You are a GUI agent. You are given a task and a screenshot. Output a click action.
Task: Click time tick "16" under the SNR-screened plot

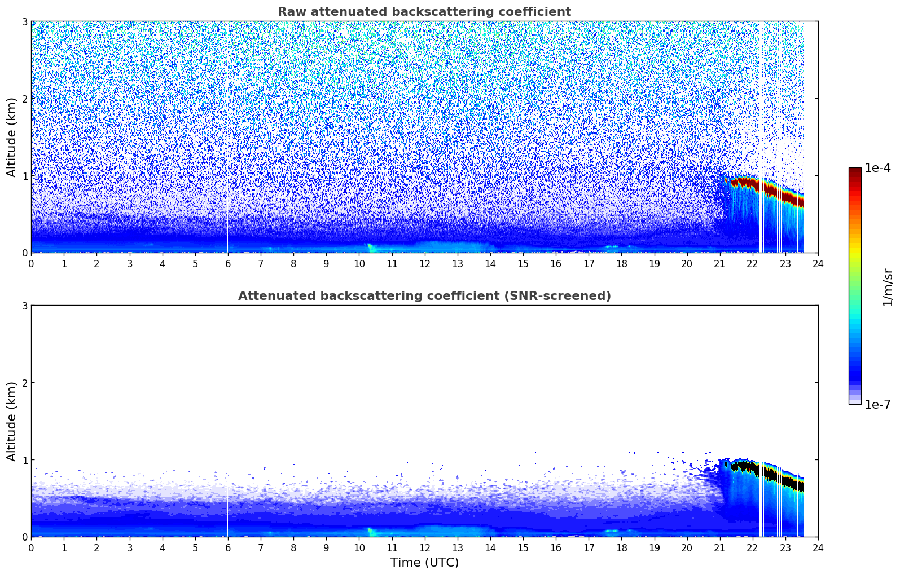(556, 547)
